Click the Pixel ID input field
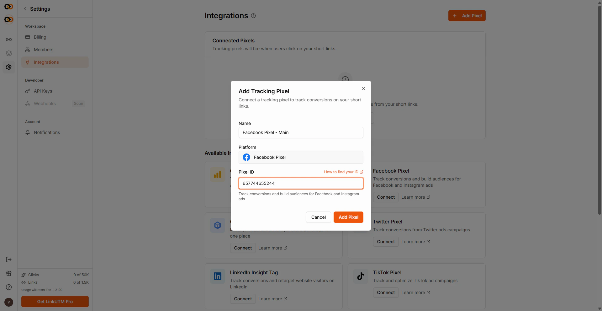Screen dimensions: 602x311 click(x=301, y=183)
